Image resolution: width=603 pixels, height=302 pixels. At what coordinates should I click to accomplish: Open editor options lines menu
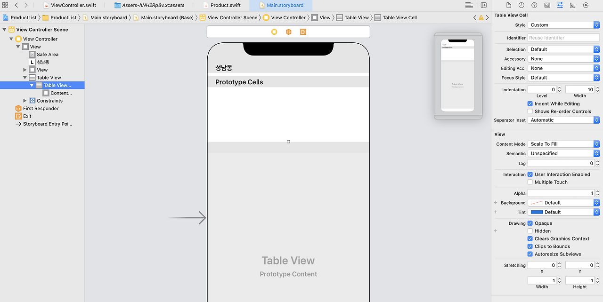[x=469, y=5]
